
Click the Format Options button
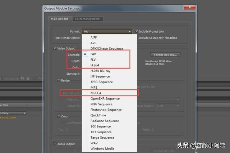pyautogui.click(x=165, y=55)
